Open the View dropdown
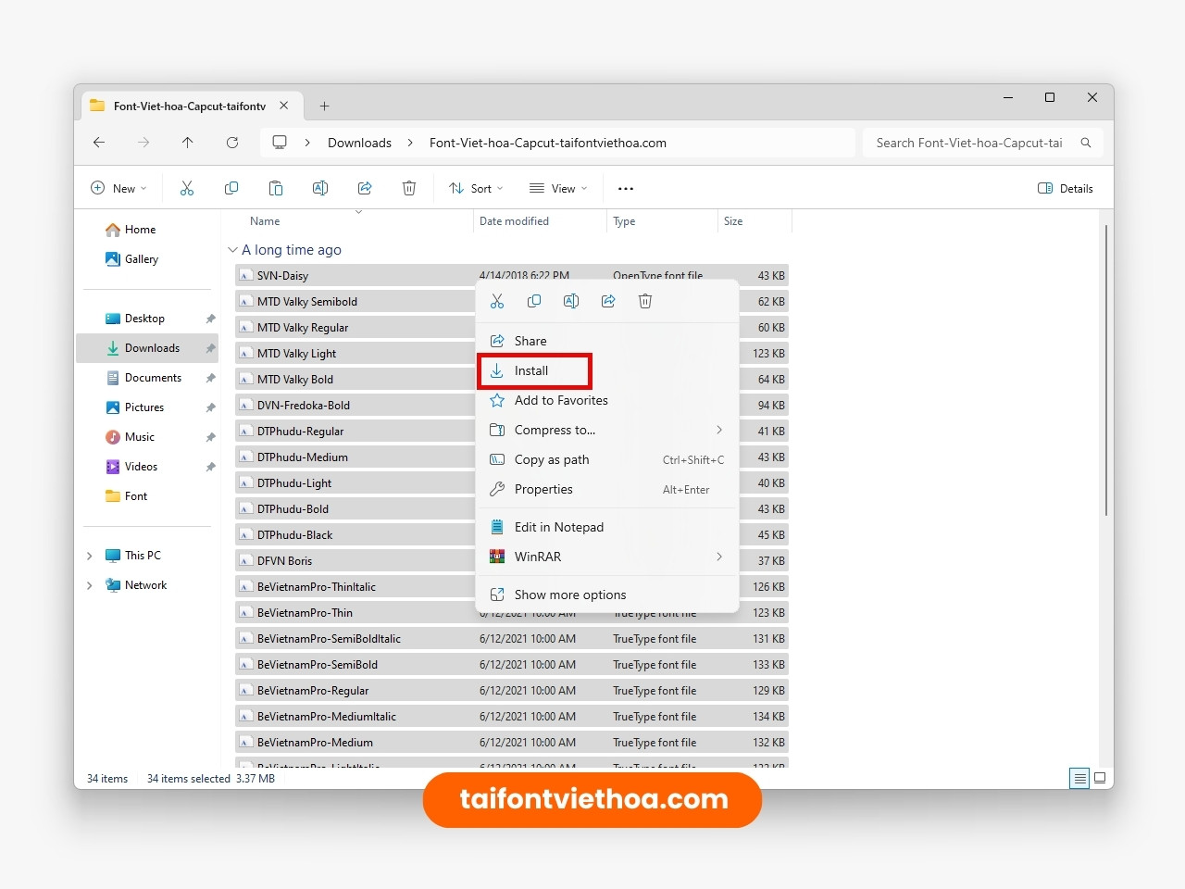This screenshot has width=1185, height=889. point(558,188)
